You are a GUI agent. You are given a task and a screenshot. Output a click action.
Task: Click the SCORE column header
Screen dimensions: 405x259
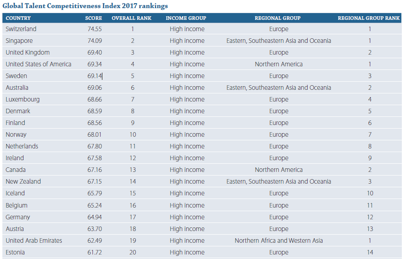click(94, 18)
